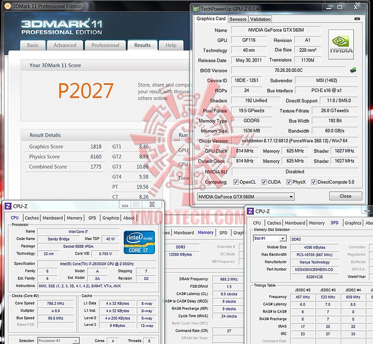Minimize the GPU-Z window
Image resolution: width=373 pixels, height=344 pixels.
[x=329, y=7]
